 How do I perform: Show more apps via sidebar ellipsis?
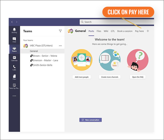point(14,96)
